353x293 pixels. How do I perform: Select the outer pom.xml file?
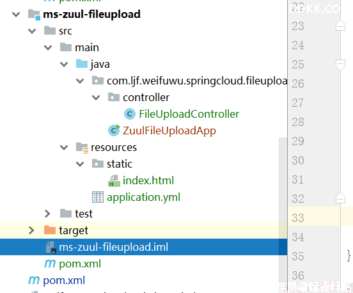[x=64, y=280]
